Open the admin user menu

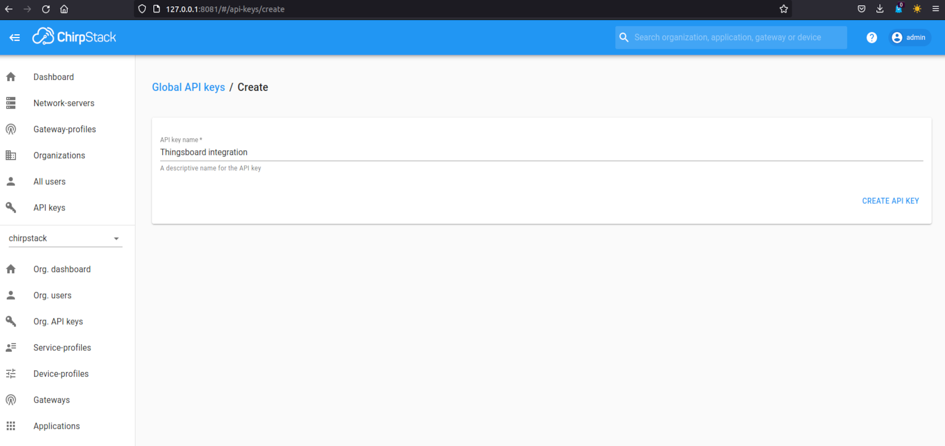[909, 37]
